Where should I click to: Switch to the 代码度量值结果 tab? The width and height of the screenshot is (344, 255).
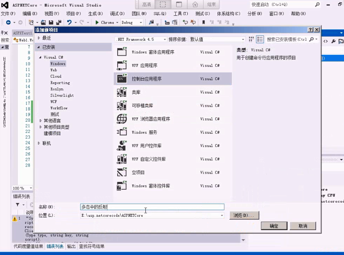[x=28, y=246]
